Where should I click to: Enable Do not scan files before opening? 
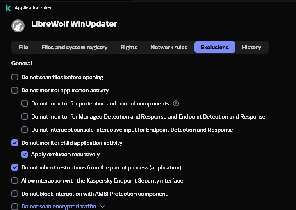(x=15, y=77)
